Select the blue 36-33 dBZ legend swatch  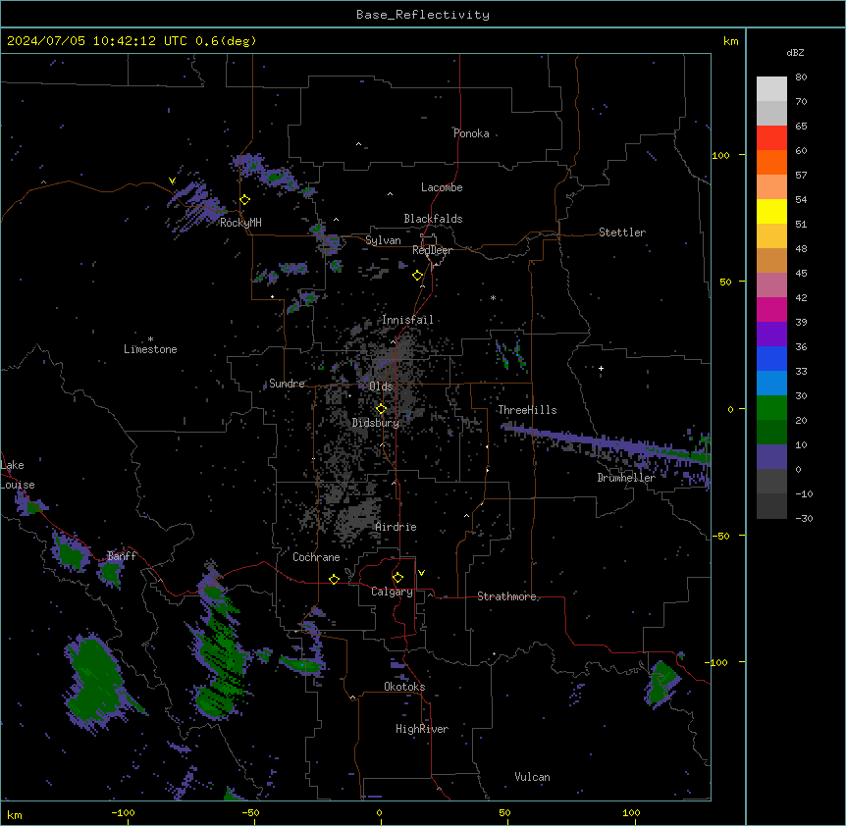tap(771, 358)
